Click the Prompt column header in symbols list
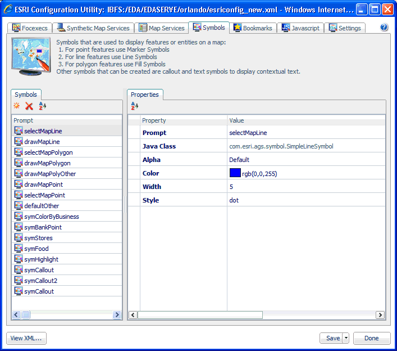The width and height of the screenshot is (397, 351). click(67, 120)
